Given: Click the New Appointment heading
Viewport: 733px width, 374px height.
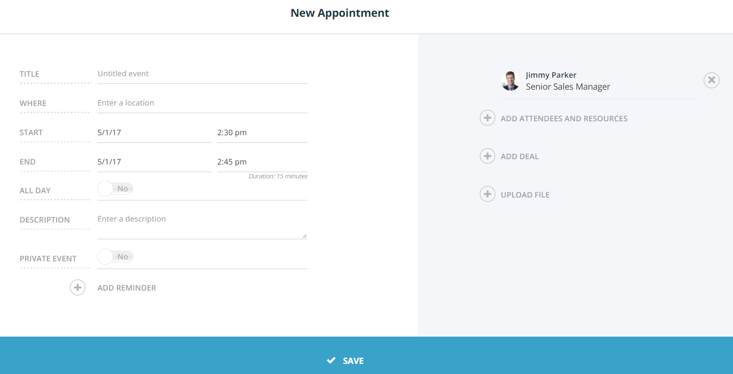Looking at the screenshot, I should pyautogui.click(x=340, y=13).
